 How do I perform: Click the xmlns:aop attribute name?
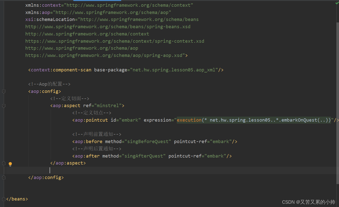[38, 12]
